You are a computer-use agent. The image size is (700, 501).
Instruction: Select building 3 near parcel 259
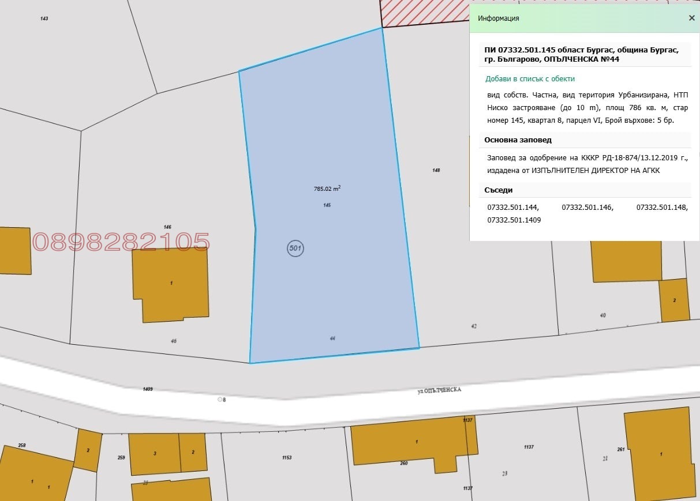(154, 454)
